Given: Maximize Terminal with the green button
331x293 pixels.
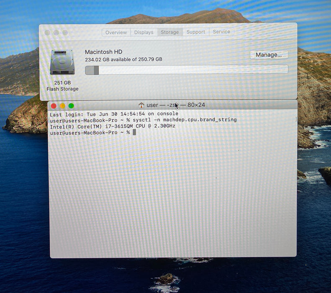Looking at the screenshot, I should [x=72, y=105].
